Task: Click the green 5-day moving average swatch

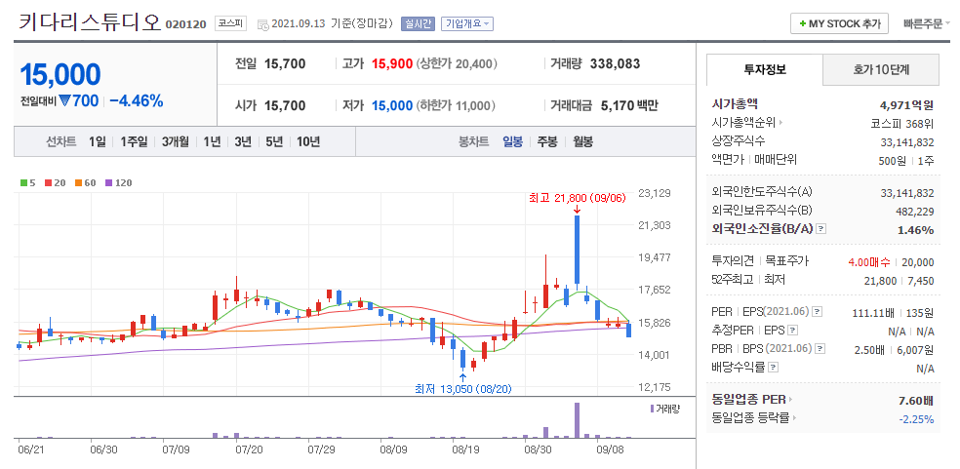Action: pyautogui.click(x=23, y=182)
